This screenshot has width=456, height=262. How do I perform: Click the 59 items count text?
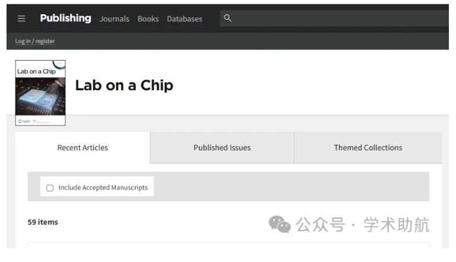43,222
